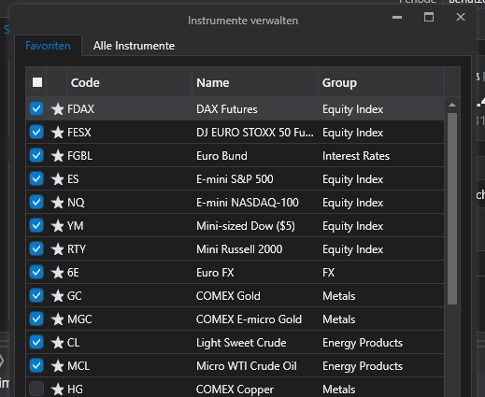Click the FDAX code text

pyautogui.click(x=81, y=109)
